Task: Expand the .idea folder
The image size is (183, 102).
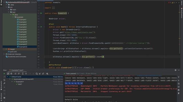Action: [x=6, y=5]
